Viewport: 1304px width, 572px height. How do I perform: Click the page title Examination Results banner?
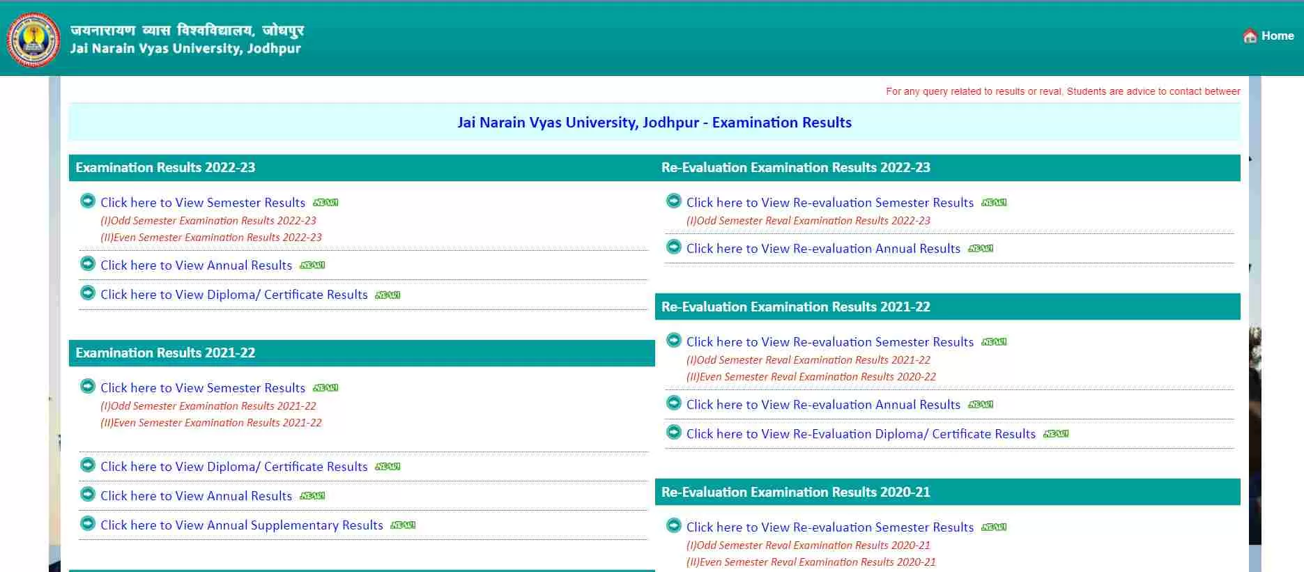pos(654,123)
